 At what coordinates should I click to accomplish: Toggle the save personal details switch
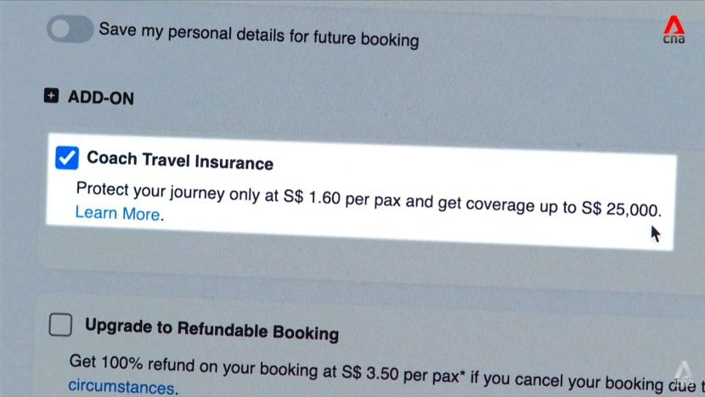coord(70,29)
